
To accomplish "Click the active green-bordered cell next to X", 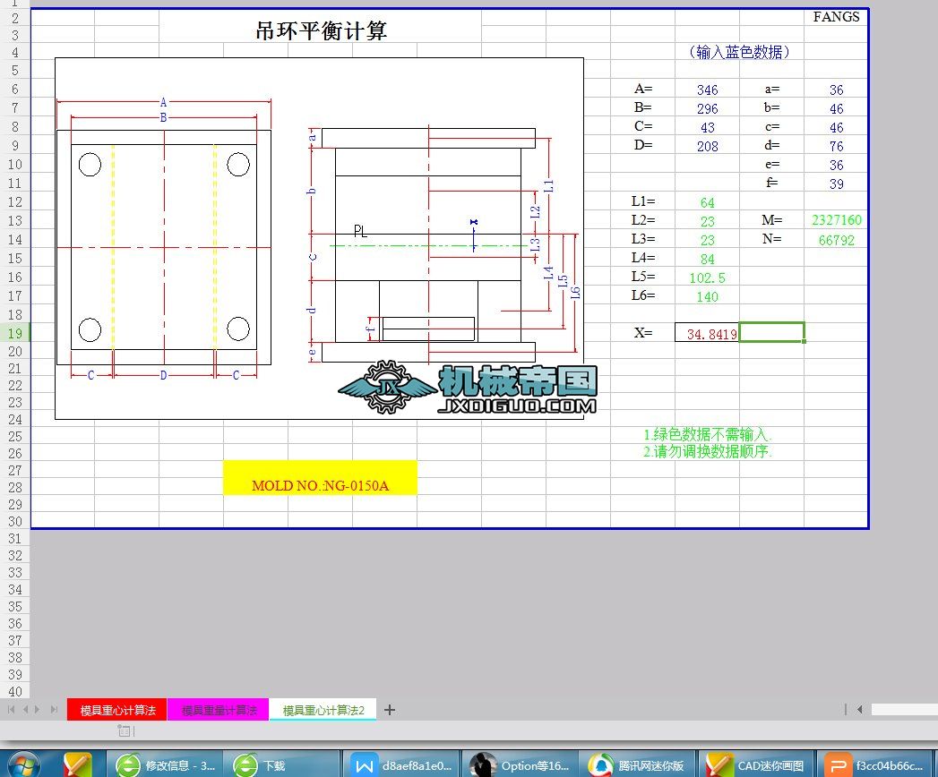I will [x=771, y=332].
